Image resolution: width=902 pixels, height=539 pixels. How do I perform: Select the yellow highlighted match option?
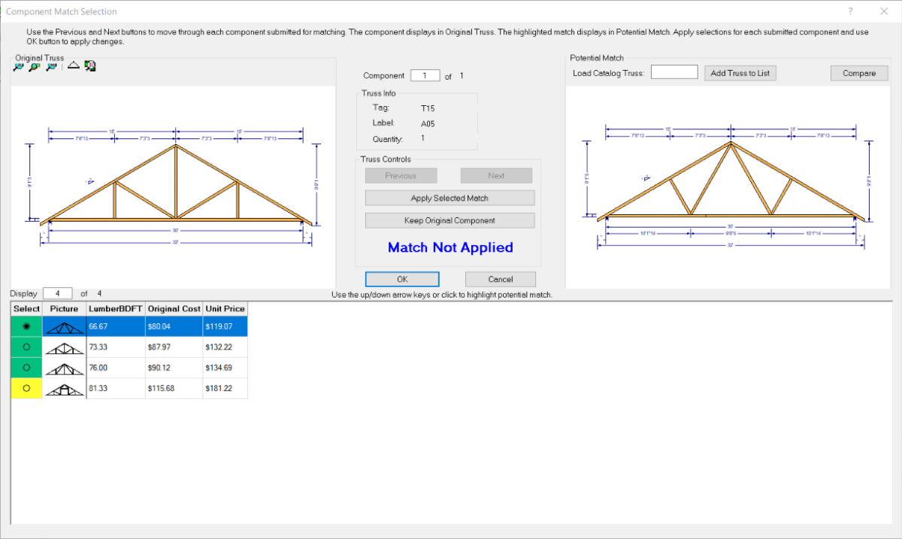[x=26, y=388]
